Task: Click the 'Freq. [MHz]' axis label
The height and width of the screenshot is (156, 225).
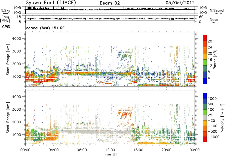Action: pos(5,19)
